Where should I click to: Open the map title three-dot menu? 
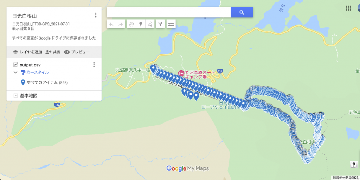(96, 15)
